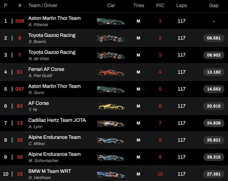Click the Ferrari #51 car icon

111,72
